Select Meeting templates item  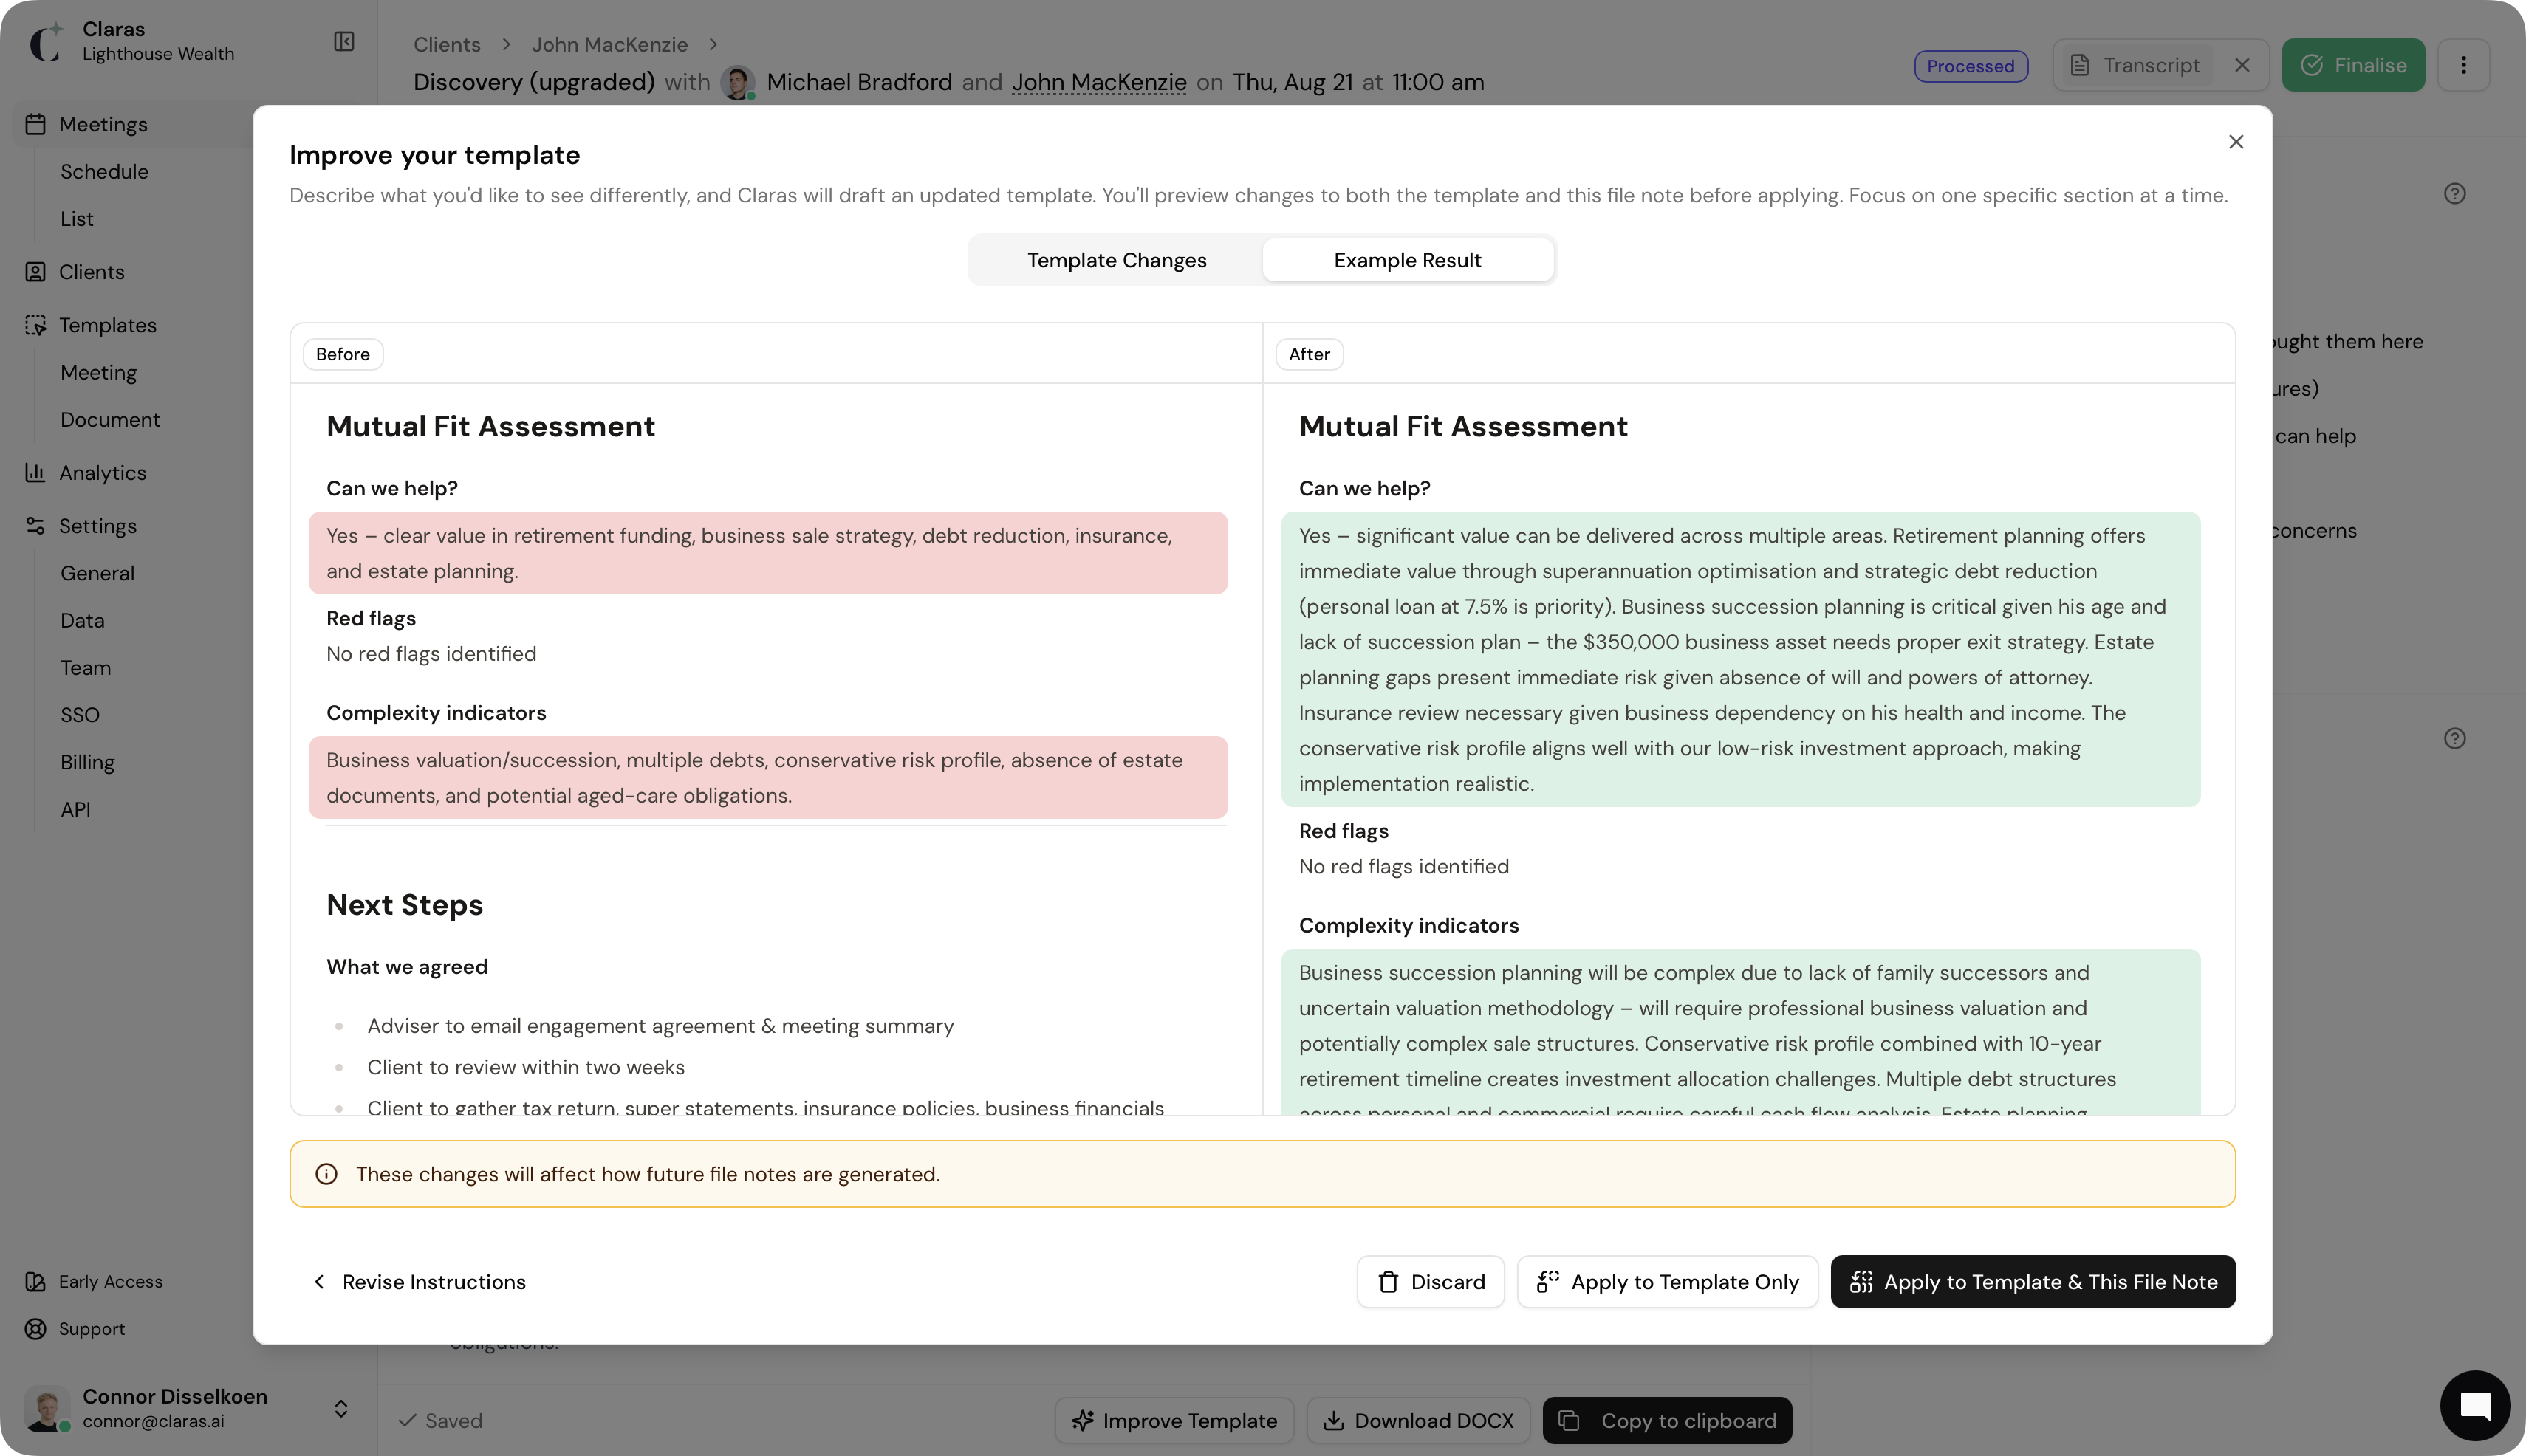pos(98,372)
